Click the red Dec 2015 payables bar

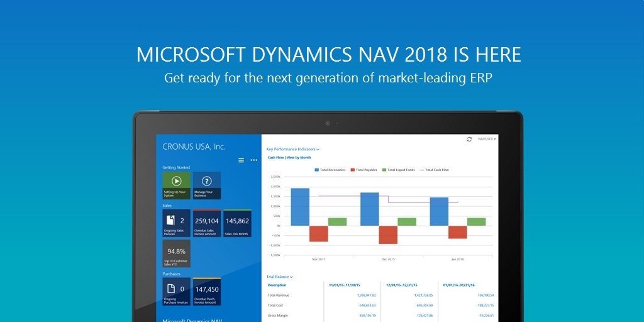coord(388,235)
